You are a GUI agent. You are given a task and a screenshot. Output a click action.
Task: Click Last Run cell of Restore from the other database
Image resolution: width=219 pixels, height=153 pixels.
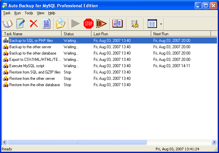pyautogui.click(x=112, y=84)
